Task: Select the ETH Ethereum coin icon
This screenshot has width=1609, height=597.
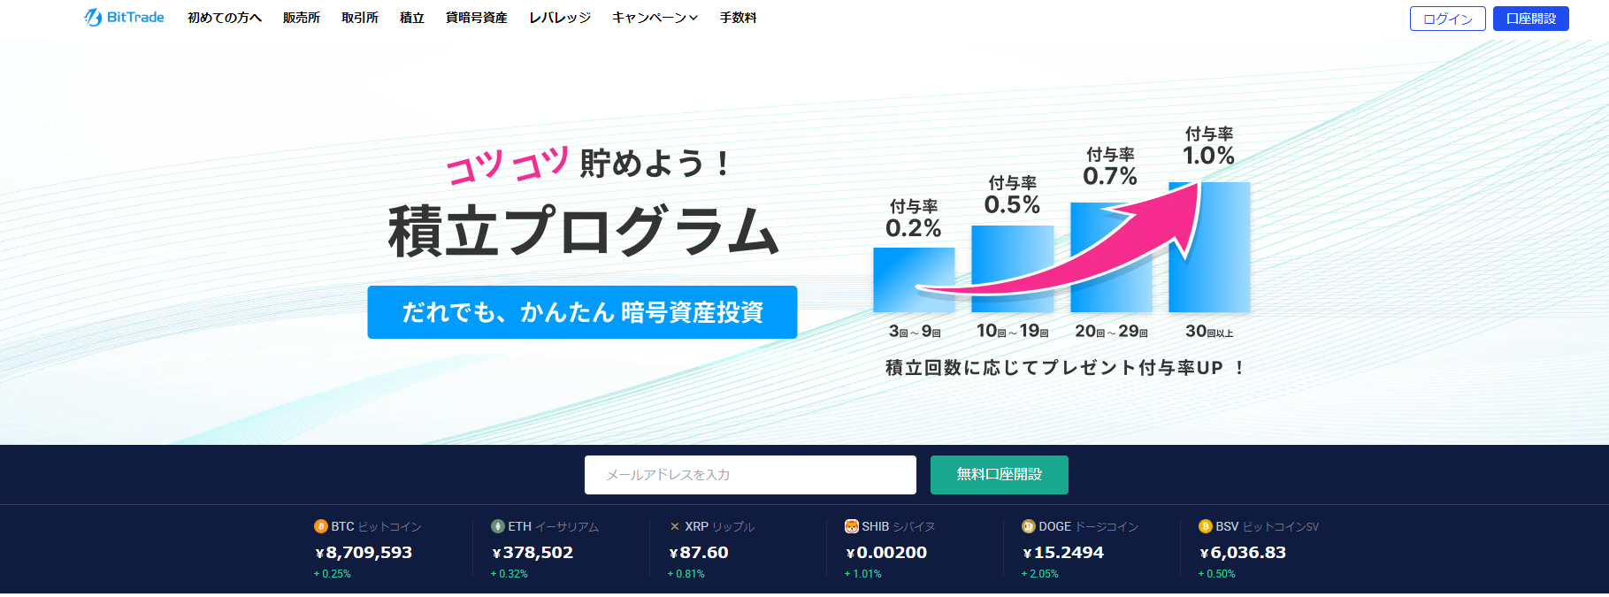Action: click(498, 526)
